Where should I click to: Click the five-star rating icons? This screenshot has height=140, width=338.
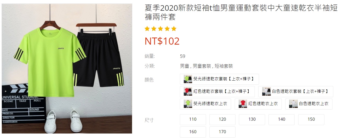(x=161, y=29)
